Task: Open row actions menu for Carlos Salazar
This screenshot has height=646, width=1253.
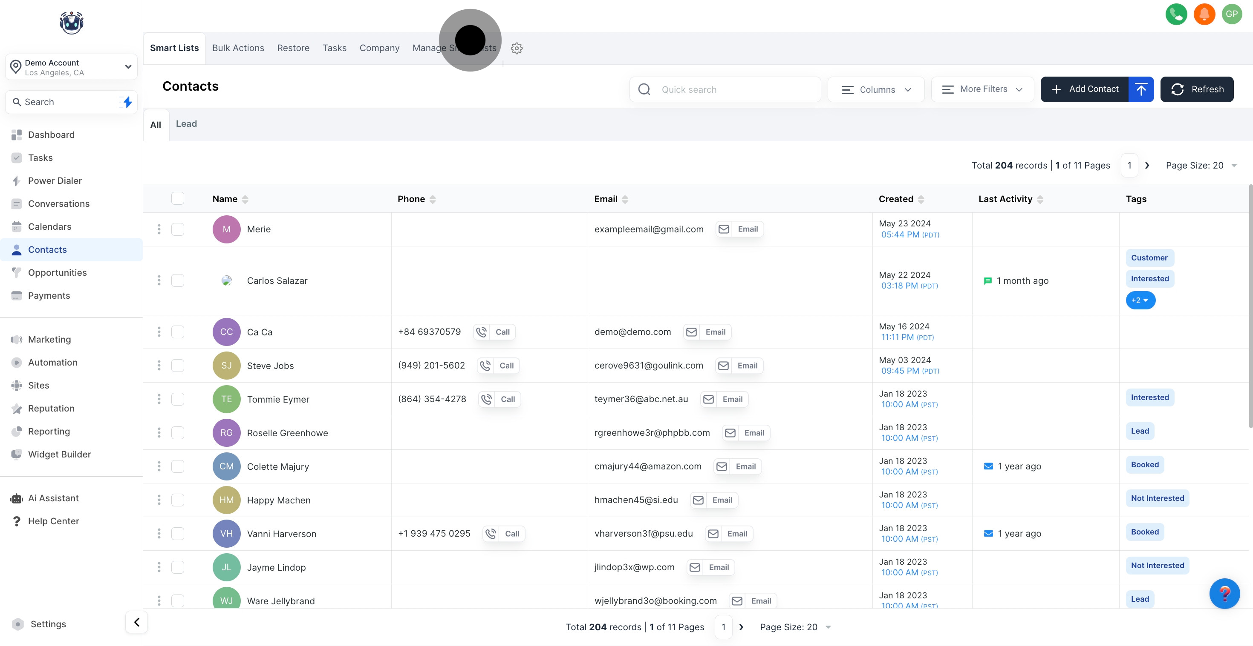Action: (x=159, y=280)
